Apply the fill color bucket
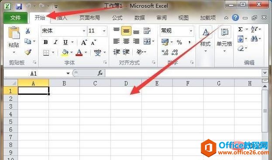272x160 pixels. (65, 53)
